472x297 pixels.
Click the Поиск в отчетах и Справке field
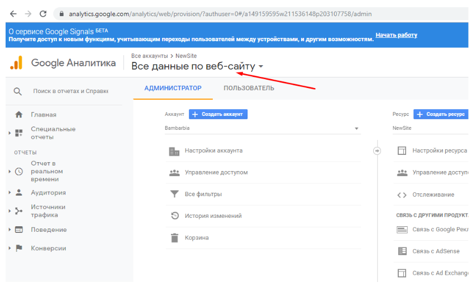coord(70,91)
